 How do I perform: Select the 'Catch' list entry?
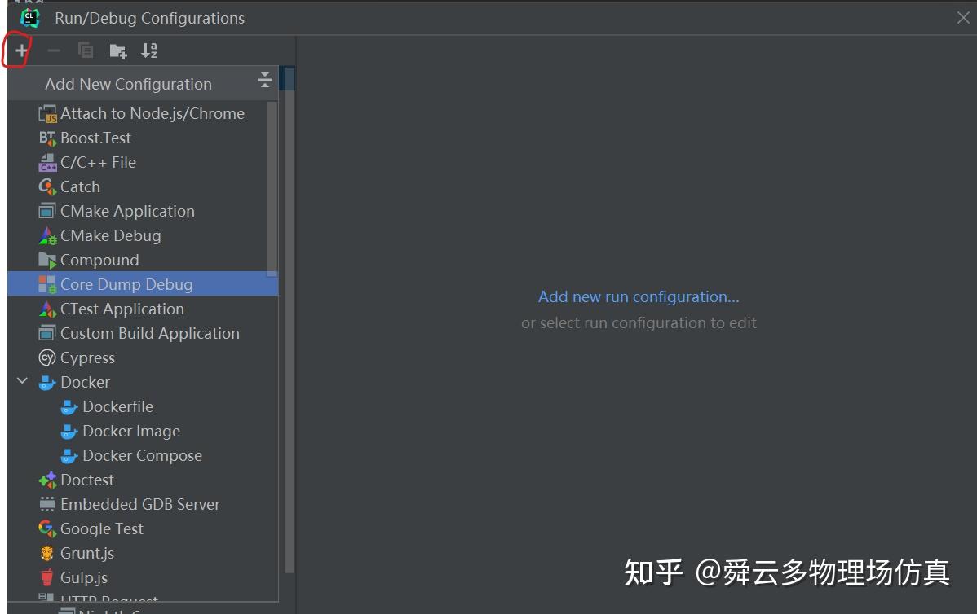(81, 186)
